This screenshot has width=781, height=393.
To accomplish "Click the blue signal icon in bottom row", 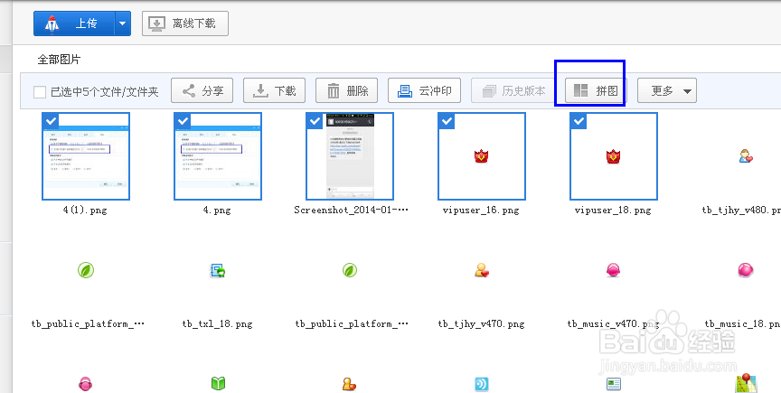I will (482, 384).
